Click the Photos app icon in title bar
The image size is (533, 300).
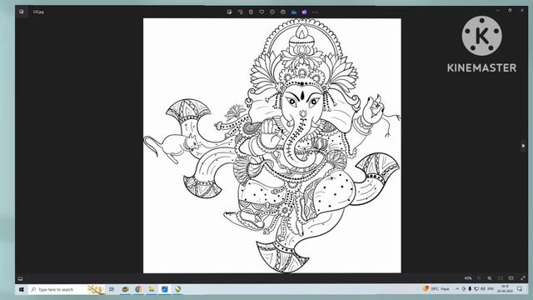[22, 12]
